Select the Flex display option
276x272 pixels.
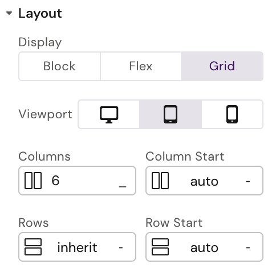click(x=141, y=66)
